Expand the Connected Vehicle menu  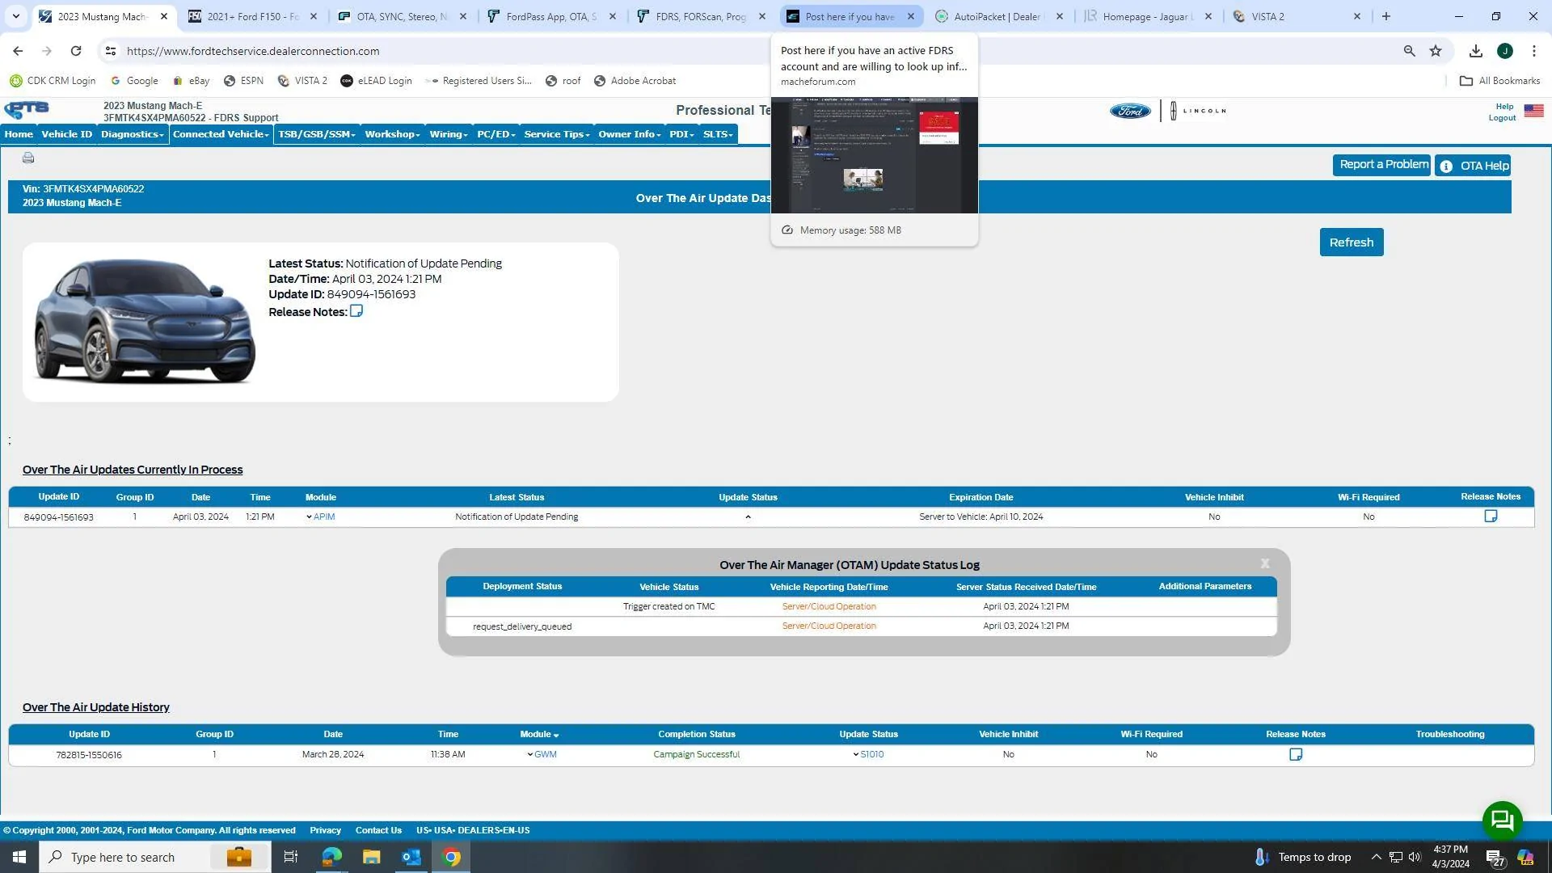(221, 134)
